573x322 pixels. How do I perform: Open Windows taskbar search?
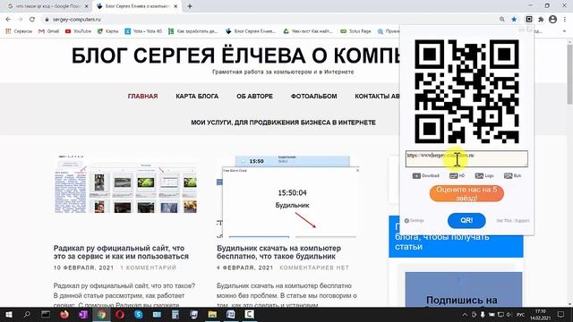(x=27, y=314)
